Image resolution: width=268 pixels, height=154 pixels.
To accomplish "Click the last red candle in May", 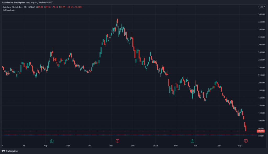I will pos(245,128).
